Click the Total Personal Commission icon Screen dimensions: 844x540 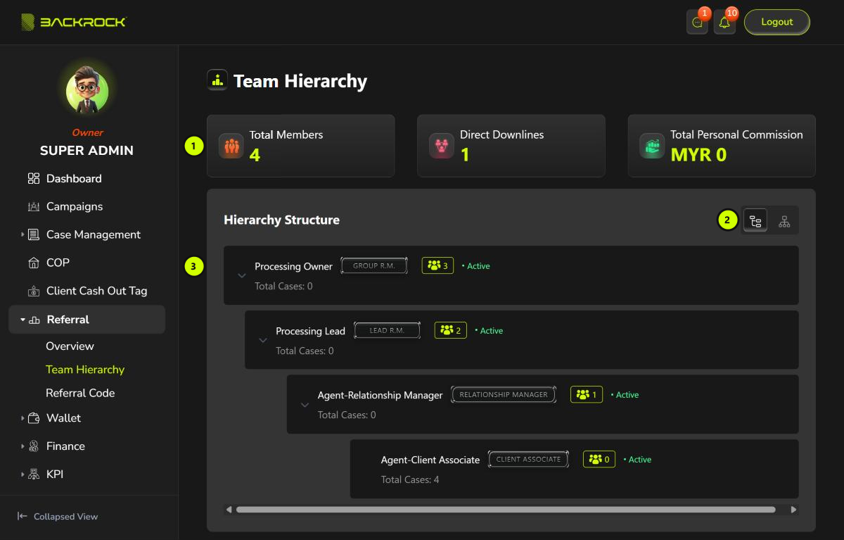(652, 146)
